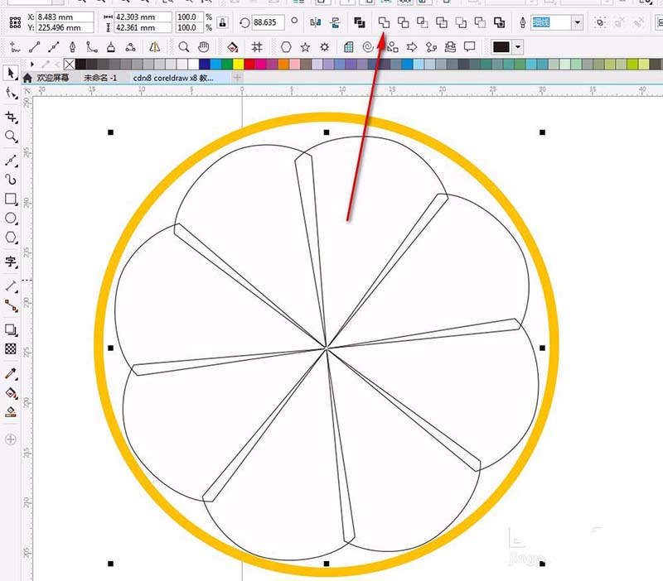Viewport: 663px width, 581px height.
Task: Select the Basic shapes tool
Action: [x=393, y=47]
